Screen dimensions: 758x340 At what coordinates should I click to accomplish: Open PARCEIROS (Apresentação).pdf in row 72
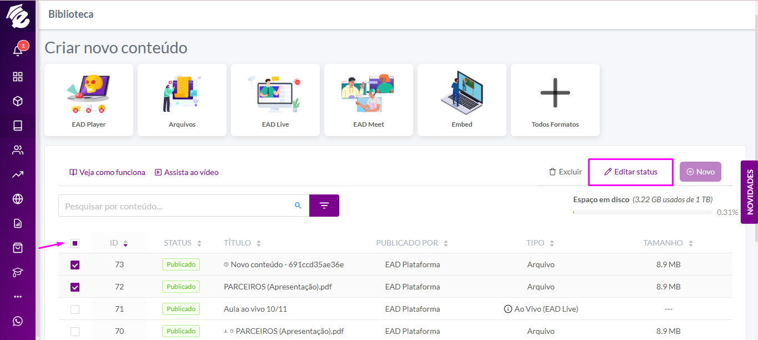pos(278,287)
